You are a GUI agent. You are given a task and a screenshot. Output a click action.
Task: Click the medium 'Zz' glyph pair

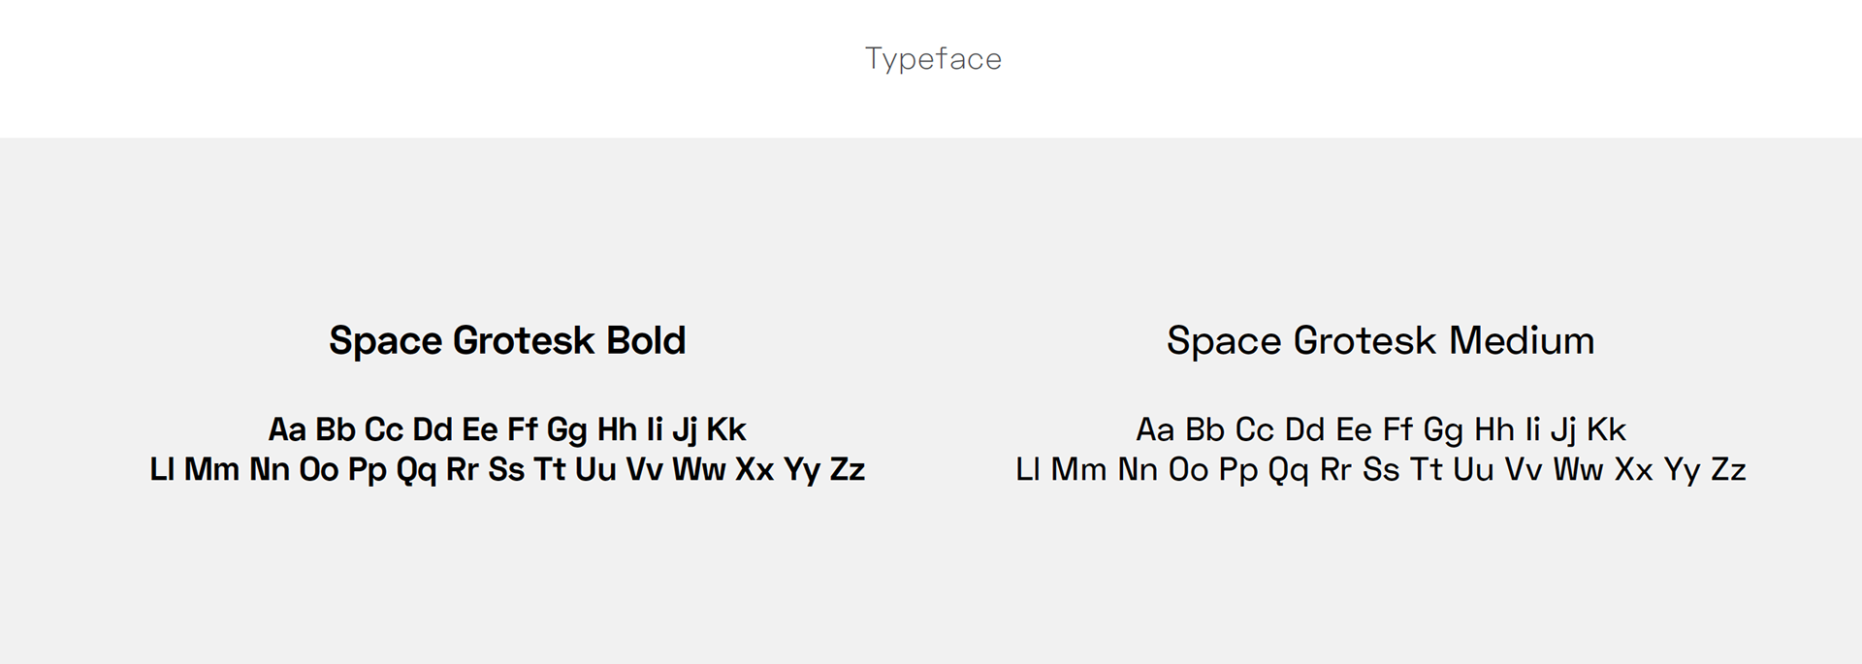pos(1728,469)
